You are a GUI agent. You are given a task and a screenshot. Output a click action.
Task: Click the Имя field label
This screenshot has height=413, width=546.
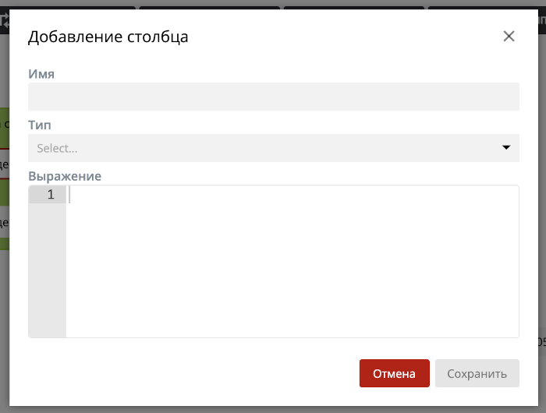(x=41, y=74)
